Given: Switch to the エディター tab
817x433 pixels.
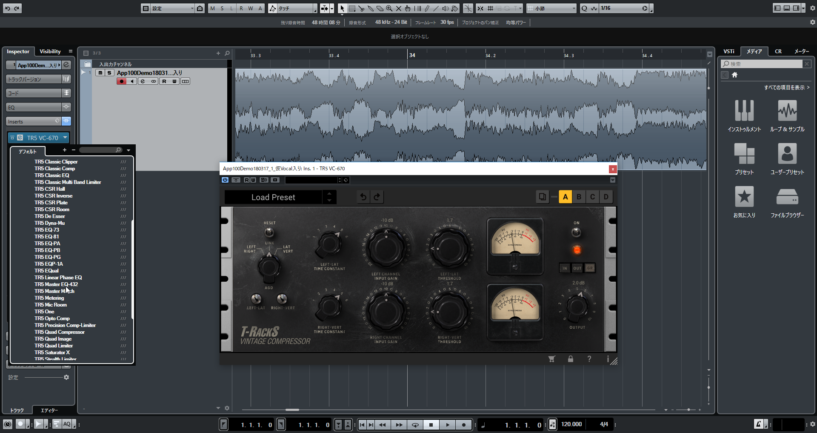Looking at the screenshot, I should [x=49, y=410].
